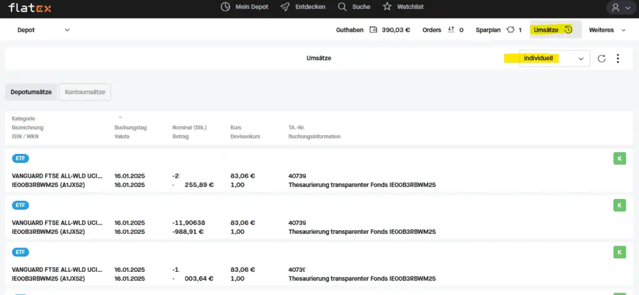Click the Guthaben wallet balance
The width and height of the screenshot is (639, 295).
point(373,30)
